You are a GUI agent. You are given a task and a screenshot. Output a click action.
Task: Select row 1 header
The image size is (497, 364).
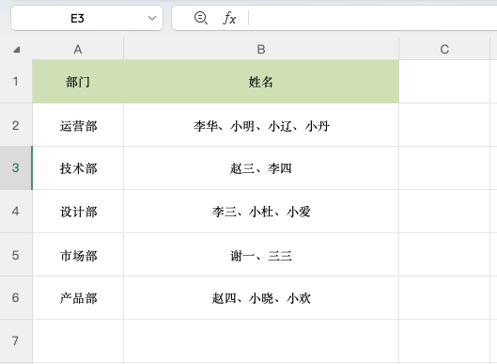(16, 82)
